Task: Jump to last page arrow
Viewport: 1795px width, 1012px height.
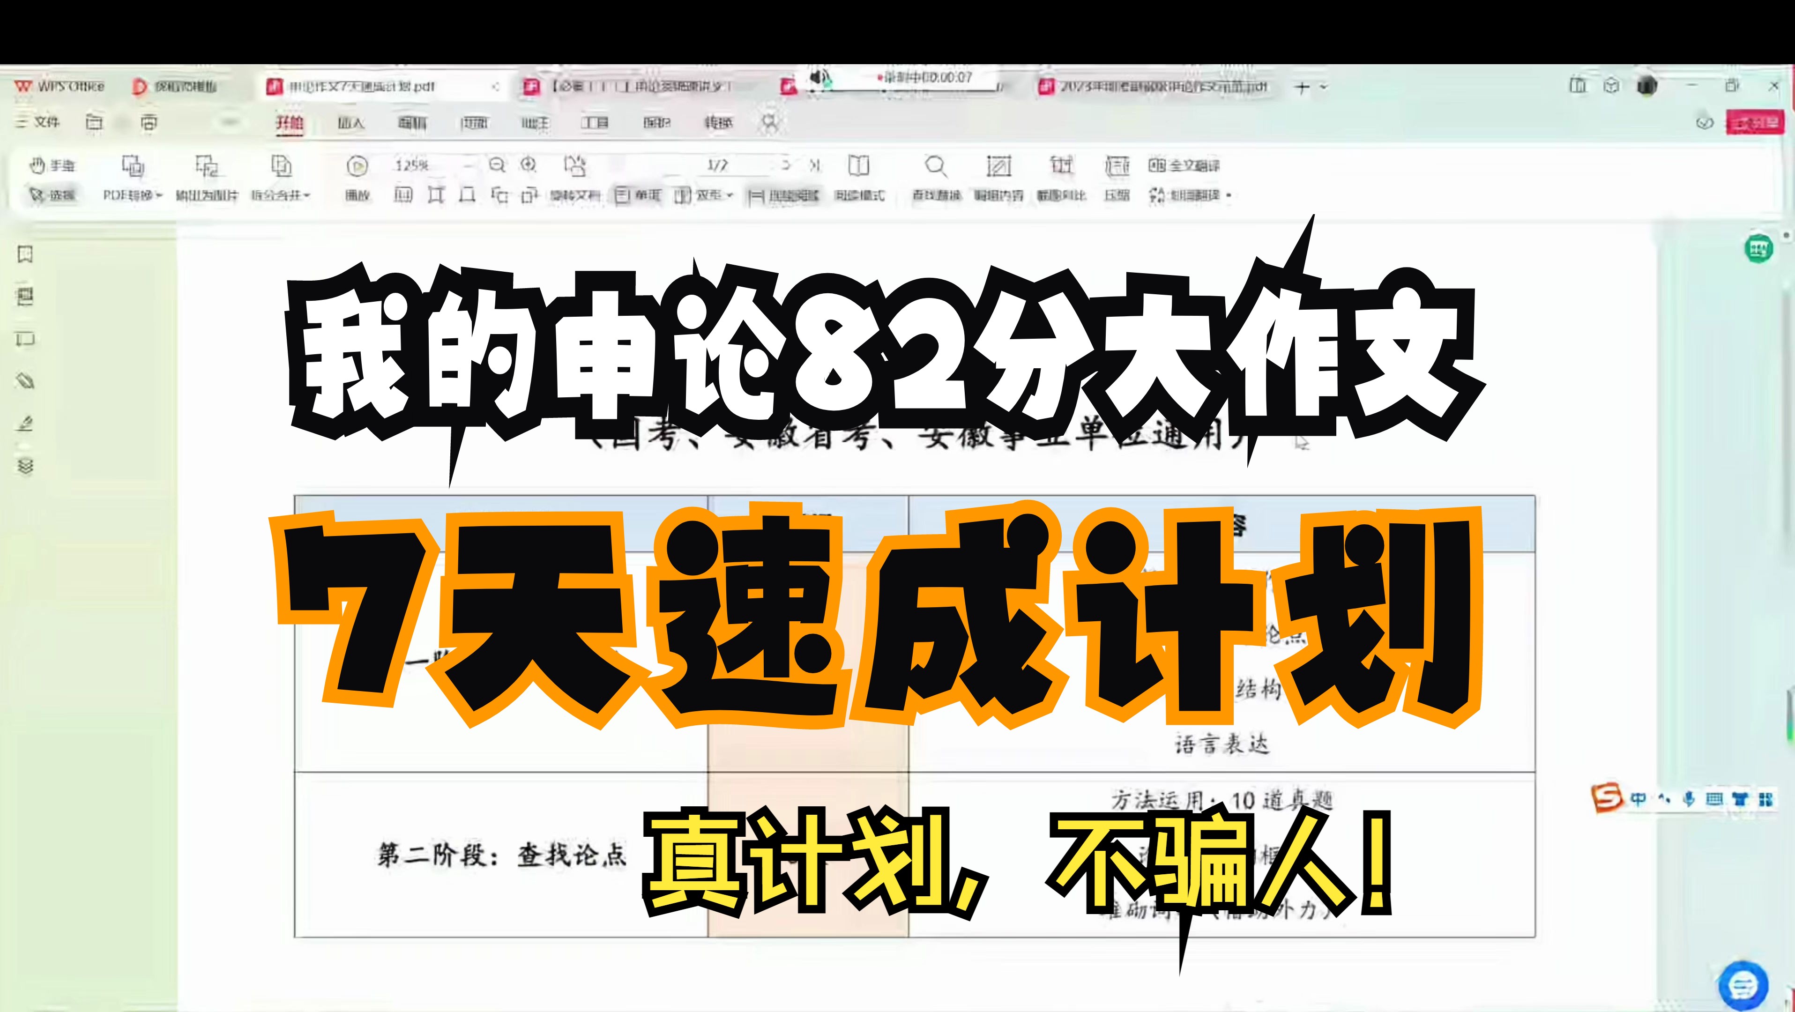Action: point(815,166)
